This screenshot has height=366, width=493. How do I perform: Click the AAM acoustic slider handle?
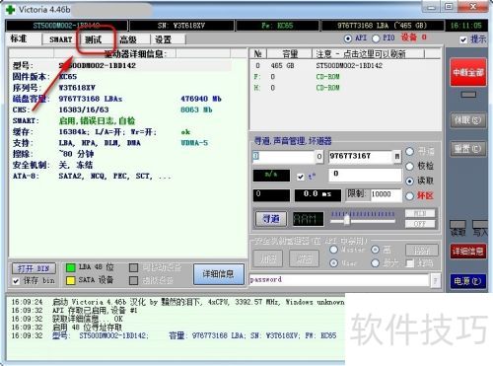(x=347, y=219)
